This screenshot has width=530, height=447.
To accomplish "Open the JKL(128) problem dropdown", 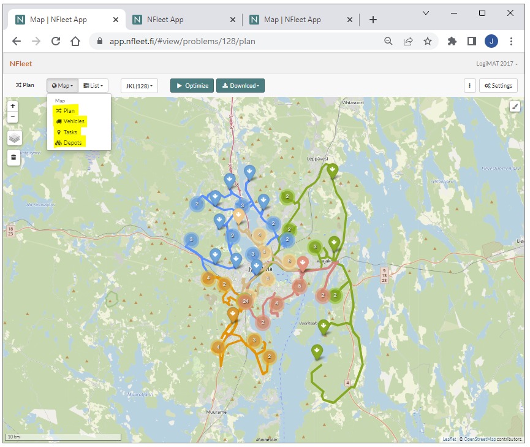I will coord(139,86).
